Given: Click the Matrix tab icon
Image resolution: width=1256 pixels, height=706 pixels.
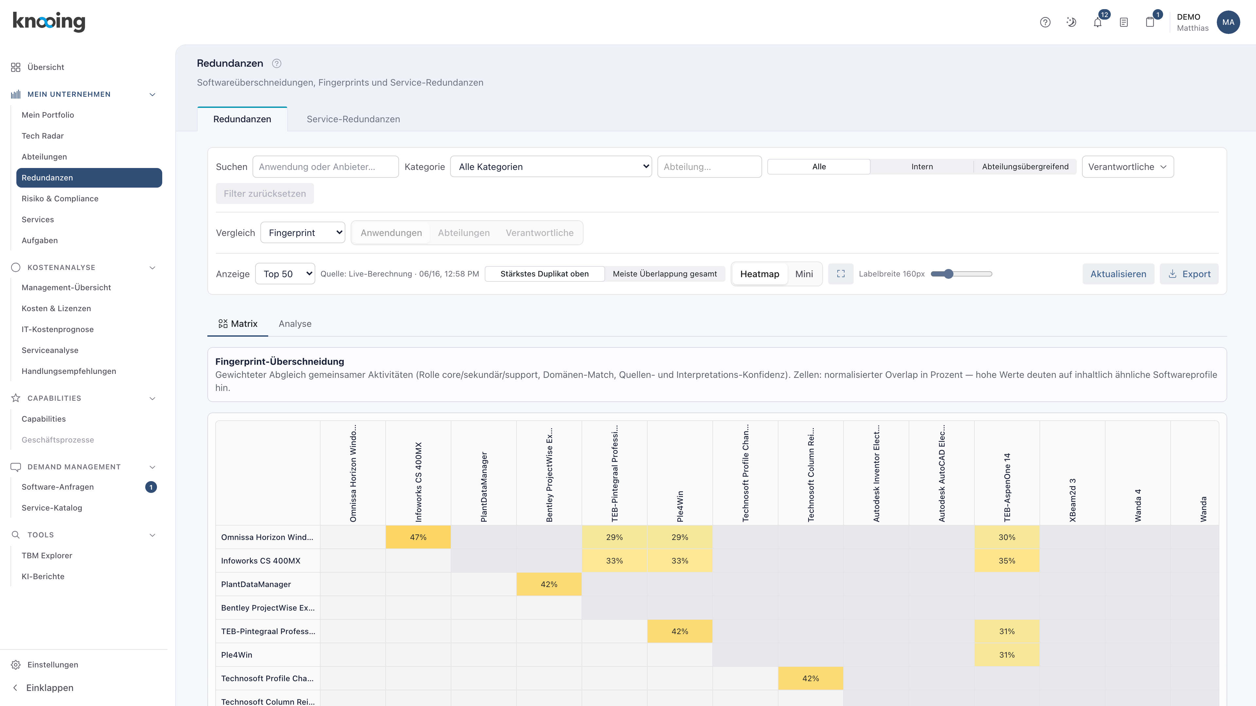Looking at the screenshot, I should coord(223,324).
